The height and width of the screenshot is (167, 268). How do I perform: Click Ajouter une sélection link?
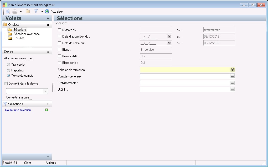tap(18, 110)
